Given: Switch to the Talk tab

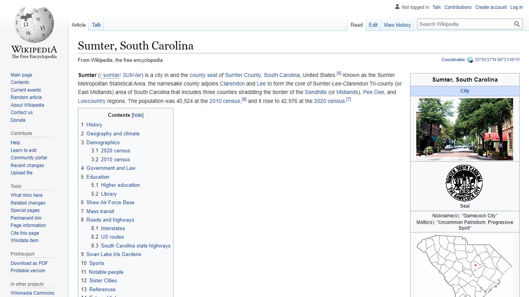Looking at the screenshot, I should (96, 25).
